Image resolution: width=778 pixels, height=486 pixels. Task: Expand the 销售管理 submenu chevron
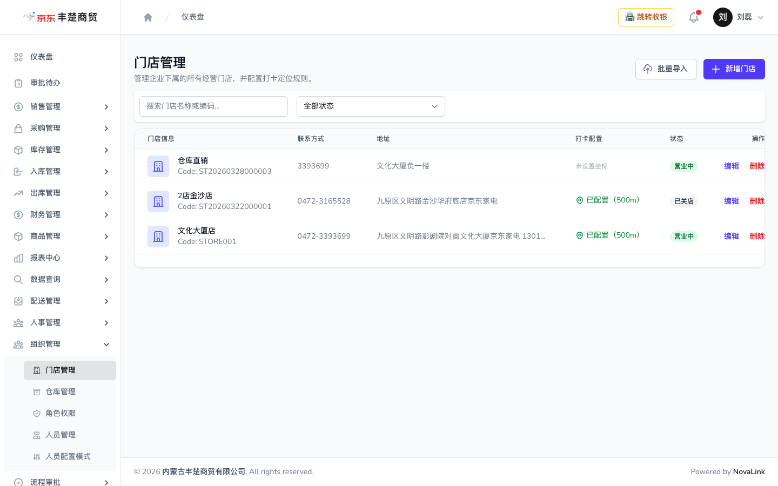tap(106, 107)
